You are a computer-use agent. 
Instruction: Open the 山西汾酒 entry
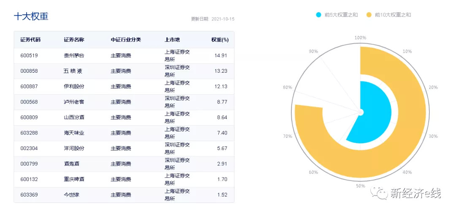[74, 117]
